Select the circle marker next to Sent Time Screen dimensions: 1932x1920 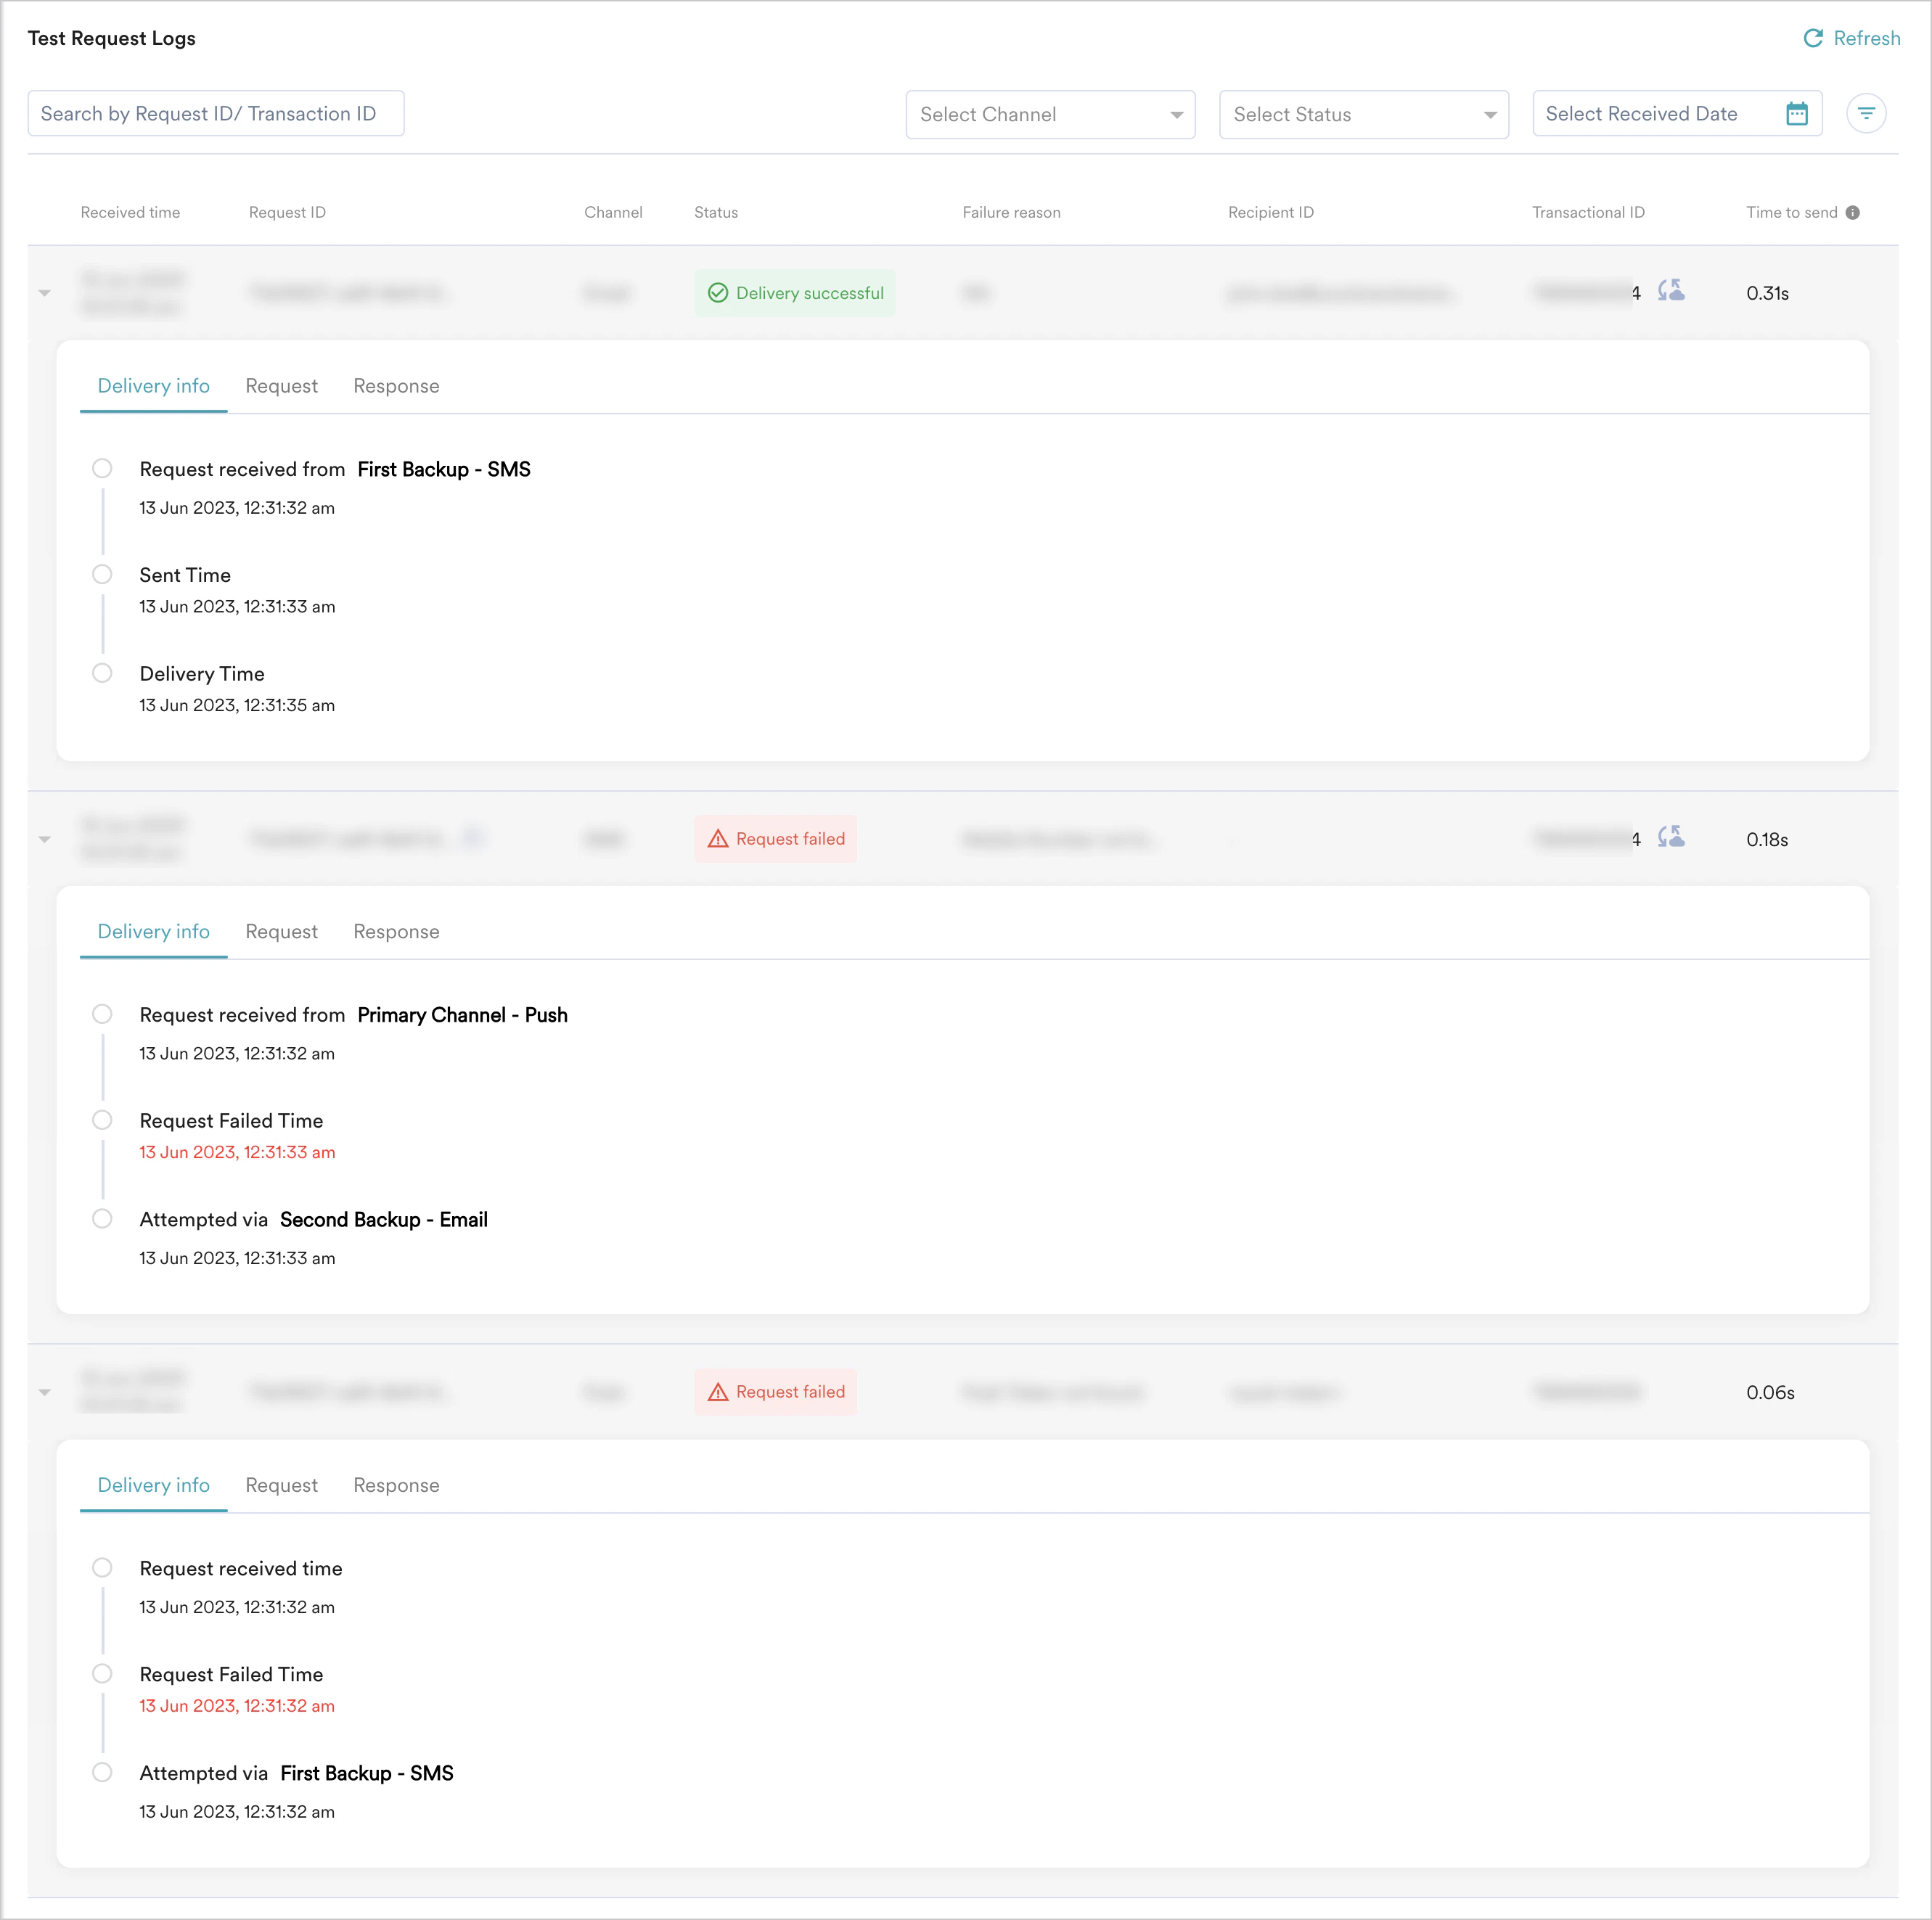[x=102, y=574]
